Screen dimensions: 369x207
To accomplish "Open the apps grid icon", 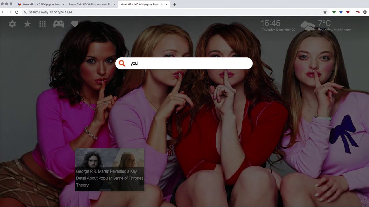I will (x=42, y=24).
